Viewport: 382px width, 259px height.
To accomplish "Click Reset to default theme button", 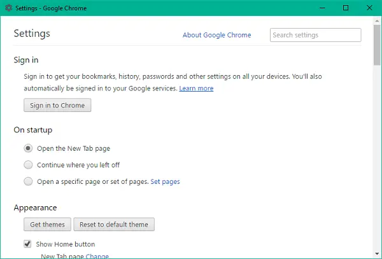I will (114, 225).
